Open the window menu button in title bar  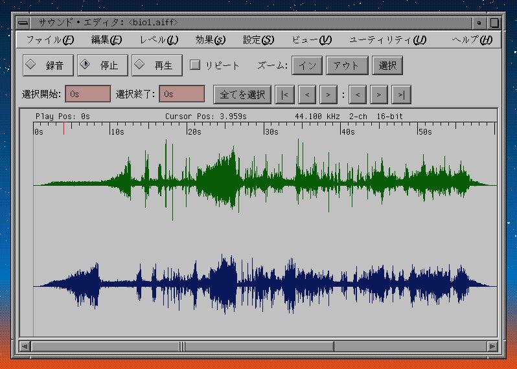23,23
